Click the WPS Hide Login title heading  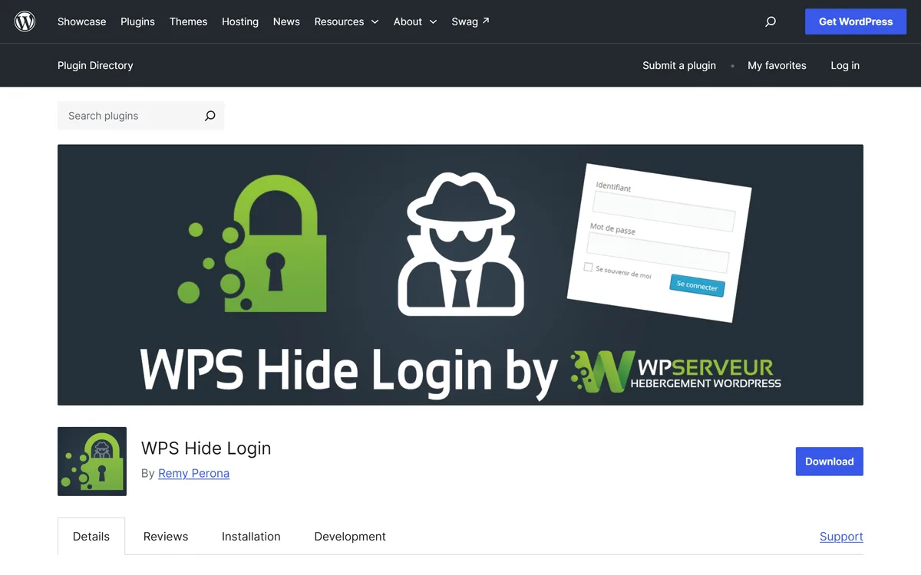206,449
